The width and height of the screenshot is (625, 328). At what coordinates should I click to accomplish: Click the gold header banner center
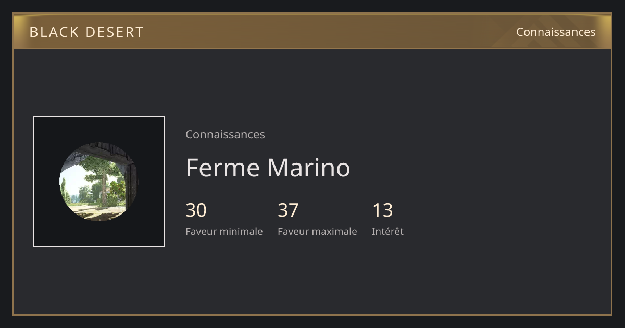click(312, 31)
